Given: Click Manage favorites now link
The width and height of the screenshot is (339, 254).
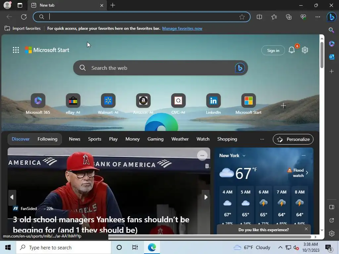Looking at the screenshot, I should (182, 28).
